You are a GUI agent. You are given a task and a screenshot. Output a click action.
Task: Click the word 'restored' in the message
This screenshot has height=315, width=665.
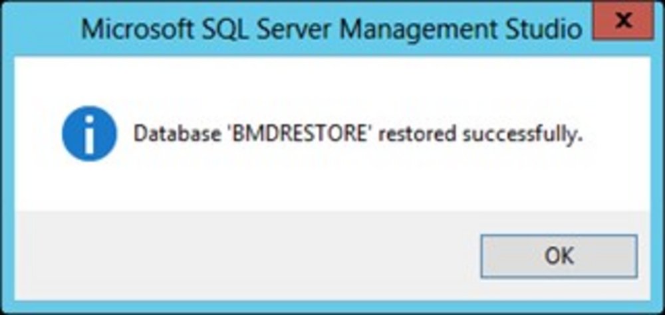click(x=418, y=134)
